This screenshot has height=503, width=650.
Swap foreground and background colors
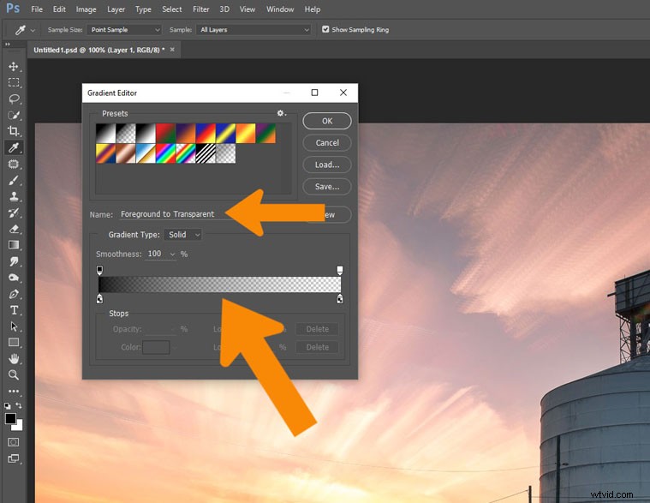(x=18, y=405)
